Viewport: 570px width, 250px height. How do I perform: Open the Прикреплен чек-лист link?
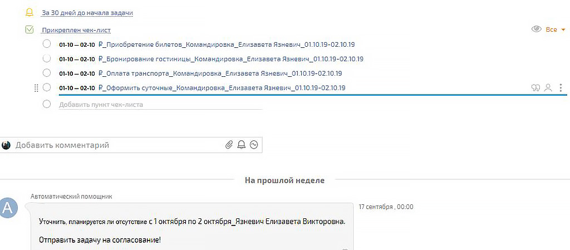[80, 30]
